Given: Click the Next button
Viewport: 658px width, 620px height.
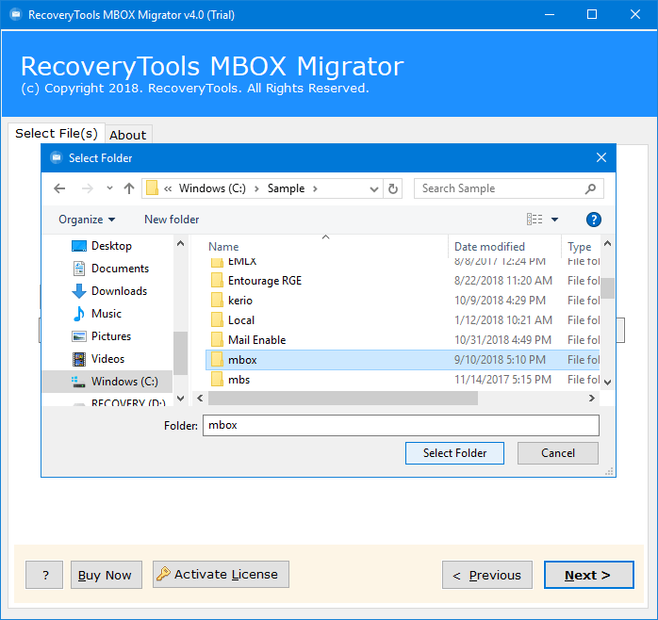Looking at the screenshot, I should pyautogui.click(x=587, y=575).
